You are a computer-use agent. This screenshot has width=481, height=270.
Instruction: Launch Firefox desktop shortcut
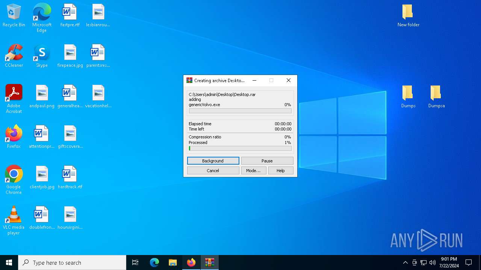[14, 137]
